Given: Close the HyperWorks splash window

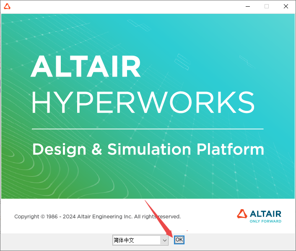Looking at the screenshot, I should pyautogui.click(x=286, y=6).
